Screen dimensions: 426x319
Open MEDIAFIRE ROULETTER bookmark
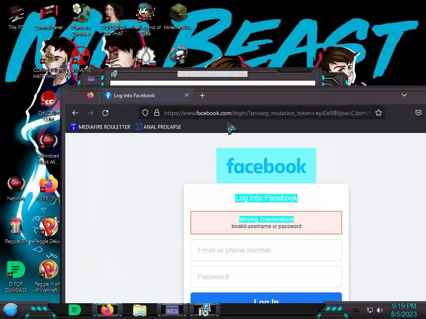click(x=100, y=127)
